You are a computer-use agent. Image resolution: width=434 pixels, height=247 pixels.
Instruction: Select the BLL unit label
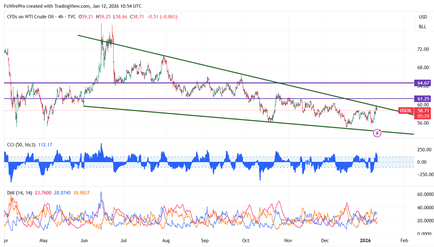[x=422, y=27]
